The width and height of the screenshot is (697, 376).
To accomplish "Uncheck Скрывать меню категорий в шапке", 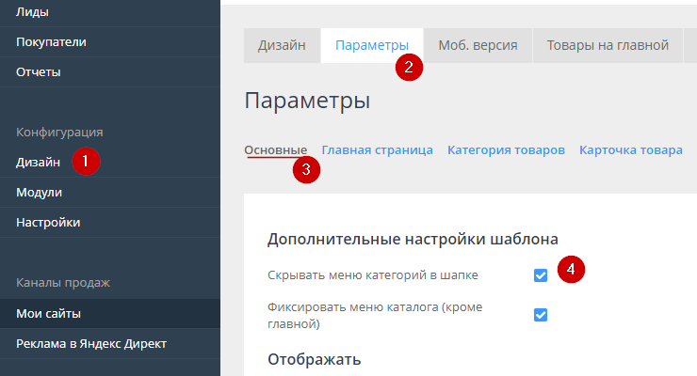I will coord(541,275).
